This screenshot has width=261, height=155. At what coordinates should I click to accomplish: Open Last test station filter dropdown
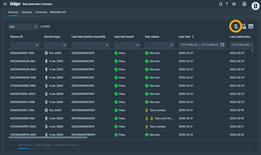pyautogui.click(x=91, y=45)
